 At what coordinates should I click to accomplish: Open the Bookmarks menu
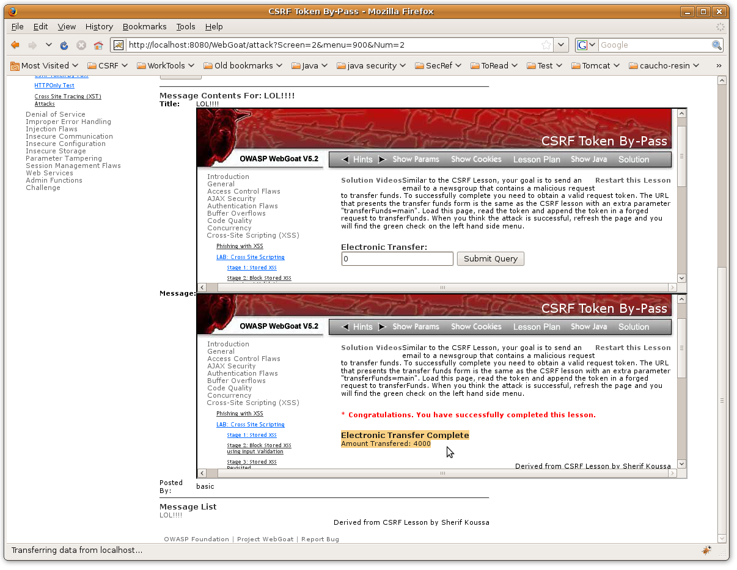tap(144, 27)
